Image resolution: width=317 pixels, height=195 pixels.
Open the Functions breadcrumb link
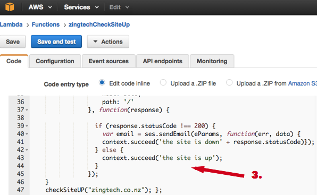pos(46,24)
